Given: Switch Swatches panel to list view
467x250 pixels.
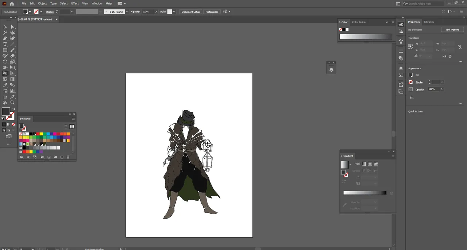Looking at the screenshot, I should pyautogui.click(x=66, y=127).
